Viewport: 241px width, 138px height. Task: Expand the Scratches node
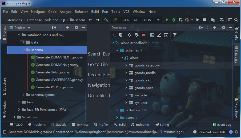tap(14, 117)
